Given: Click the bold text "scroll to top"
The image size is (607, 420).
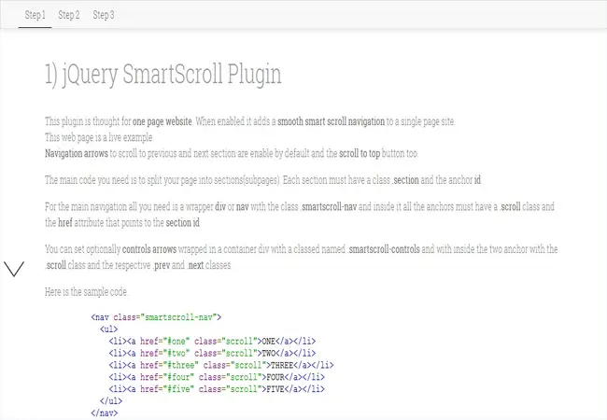Looking at the screenshot, I should tap(360, 154).
